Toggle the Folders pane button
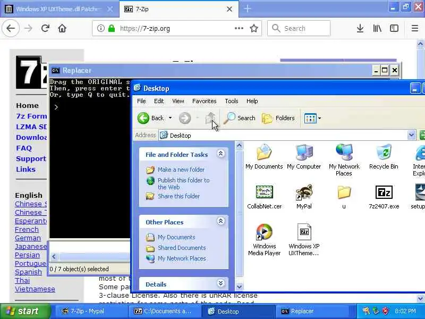The width and height of the screenshot is (425, 319). click(278, 118)
